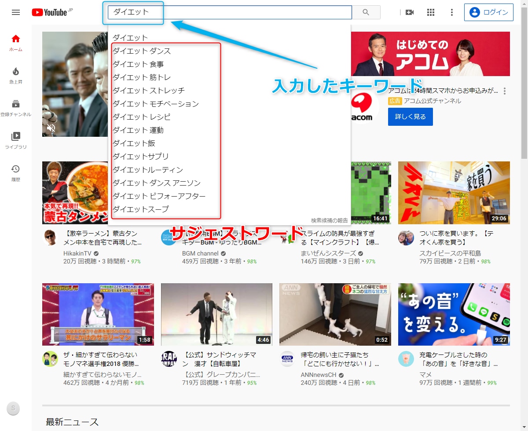
Task: Open the アコム ad options three-dot menu
Action: (505, 91)
